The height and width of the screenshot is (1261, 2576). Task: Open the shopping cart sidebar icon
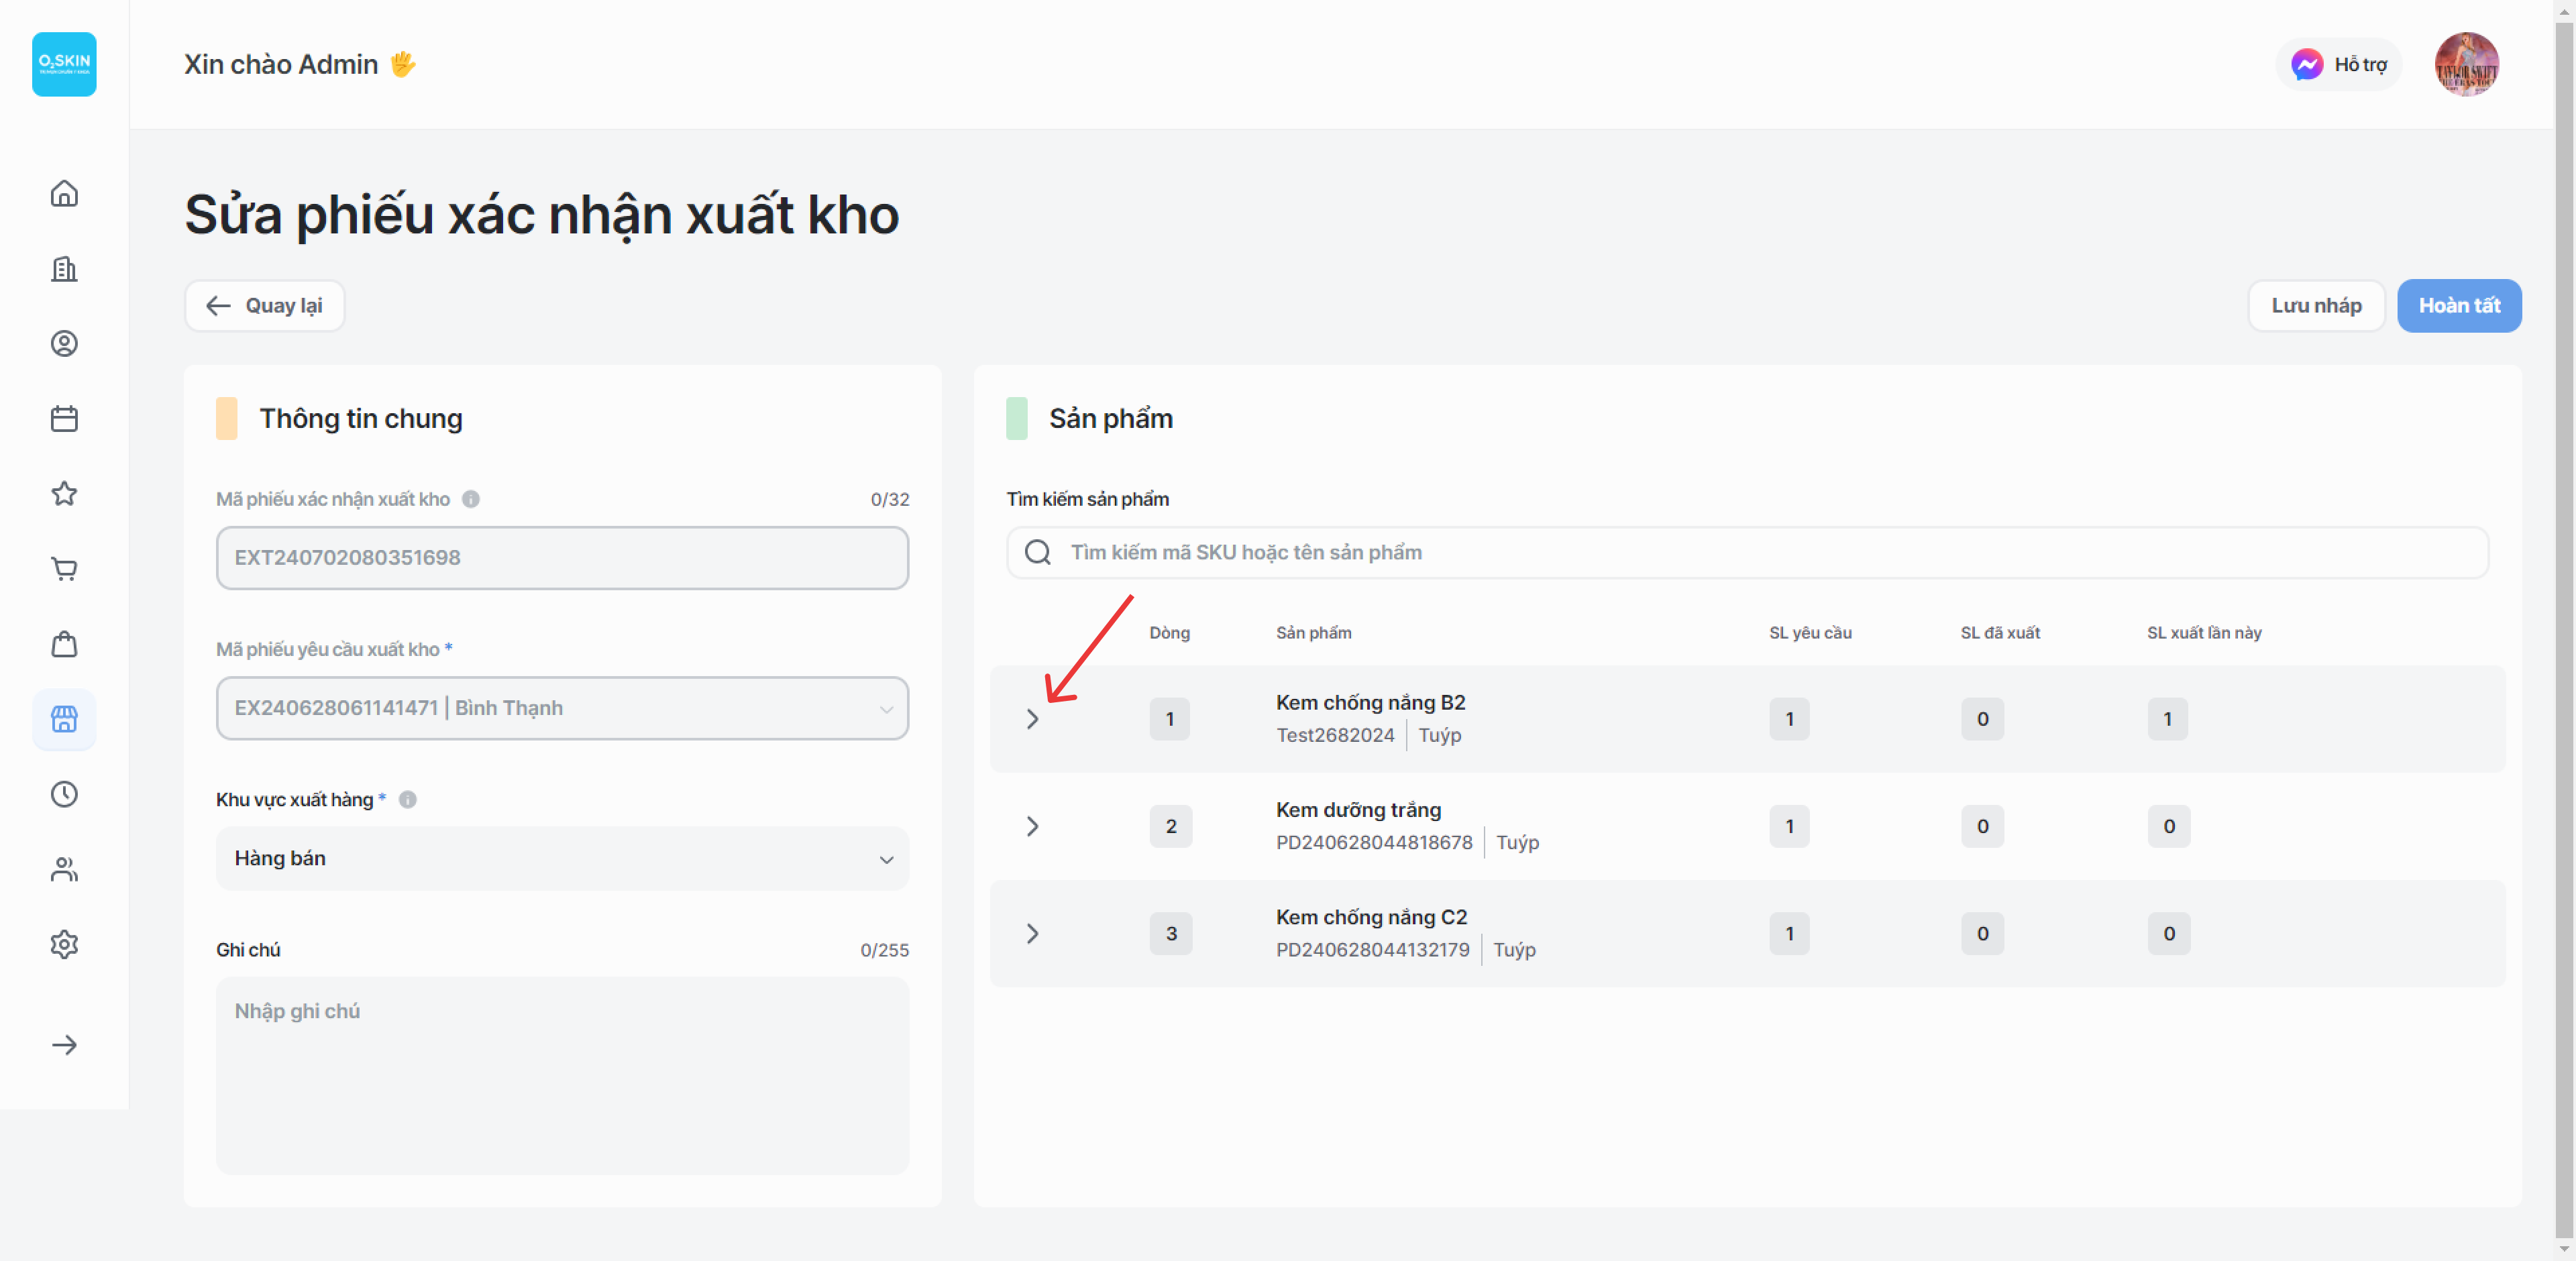click(64, 568)
